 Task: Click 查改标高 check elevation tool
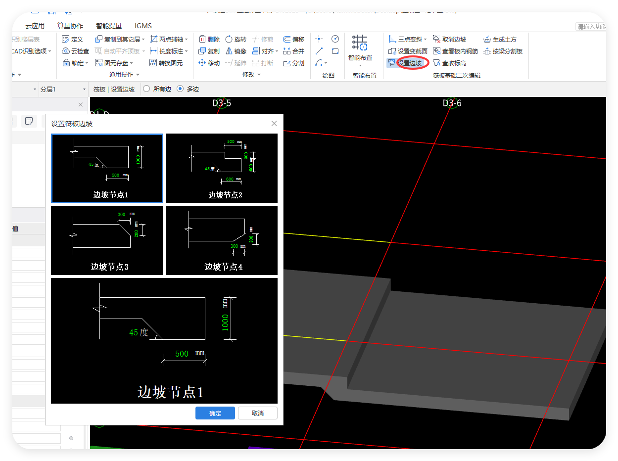coord(449,63)
